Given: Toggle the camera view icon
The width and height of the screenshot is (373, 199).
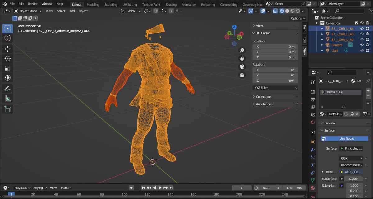Looking at the screenshot, I should (242, 67).
